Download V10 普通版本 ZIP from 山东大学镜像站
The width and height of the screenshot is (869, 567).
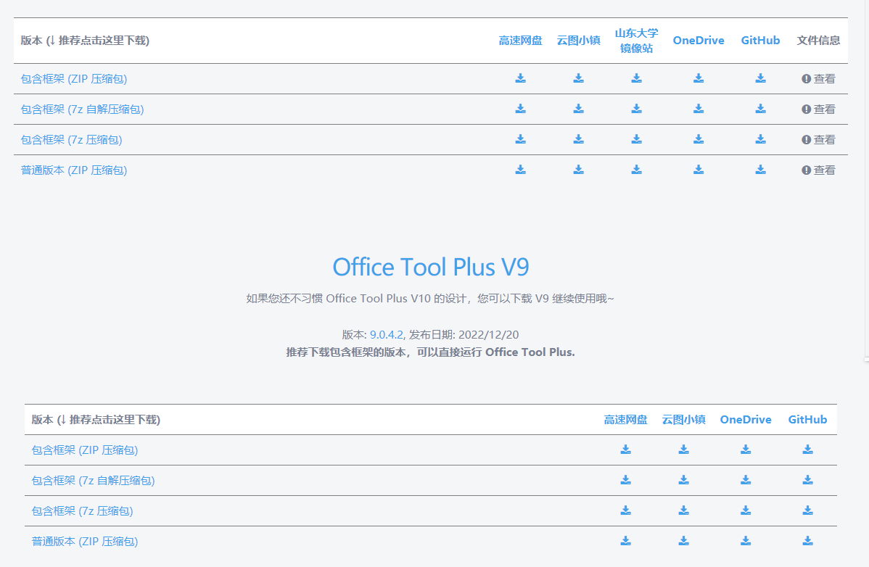point(637,170)
